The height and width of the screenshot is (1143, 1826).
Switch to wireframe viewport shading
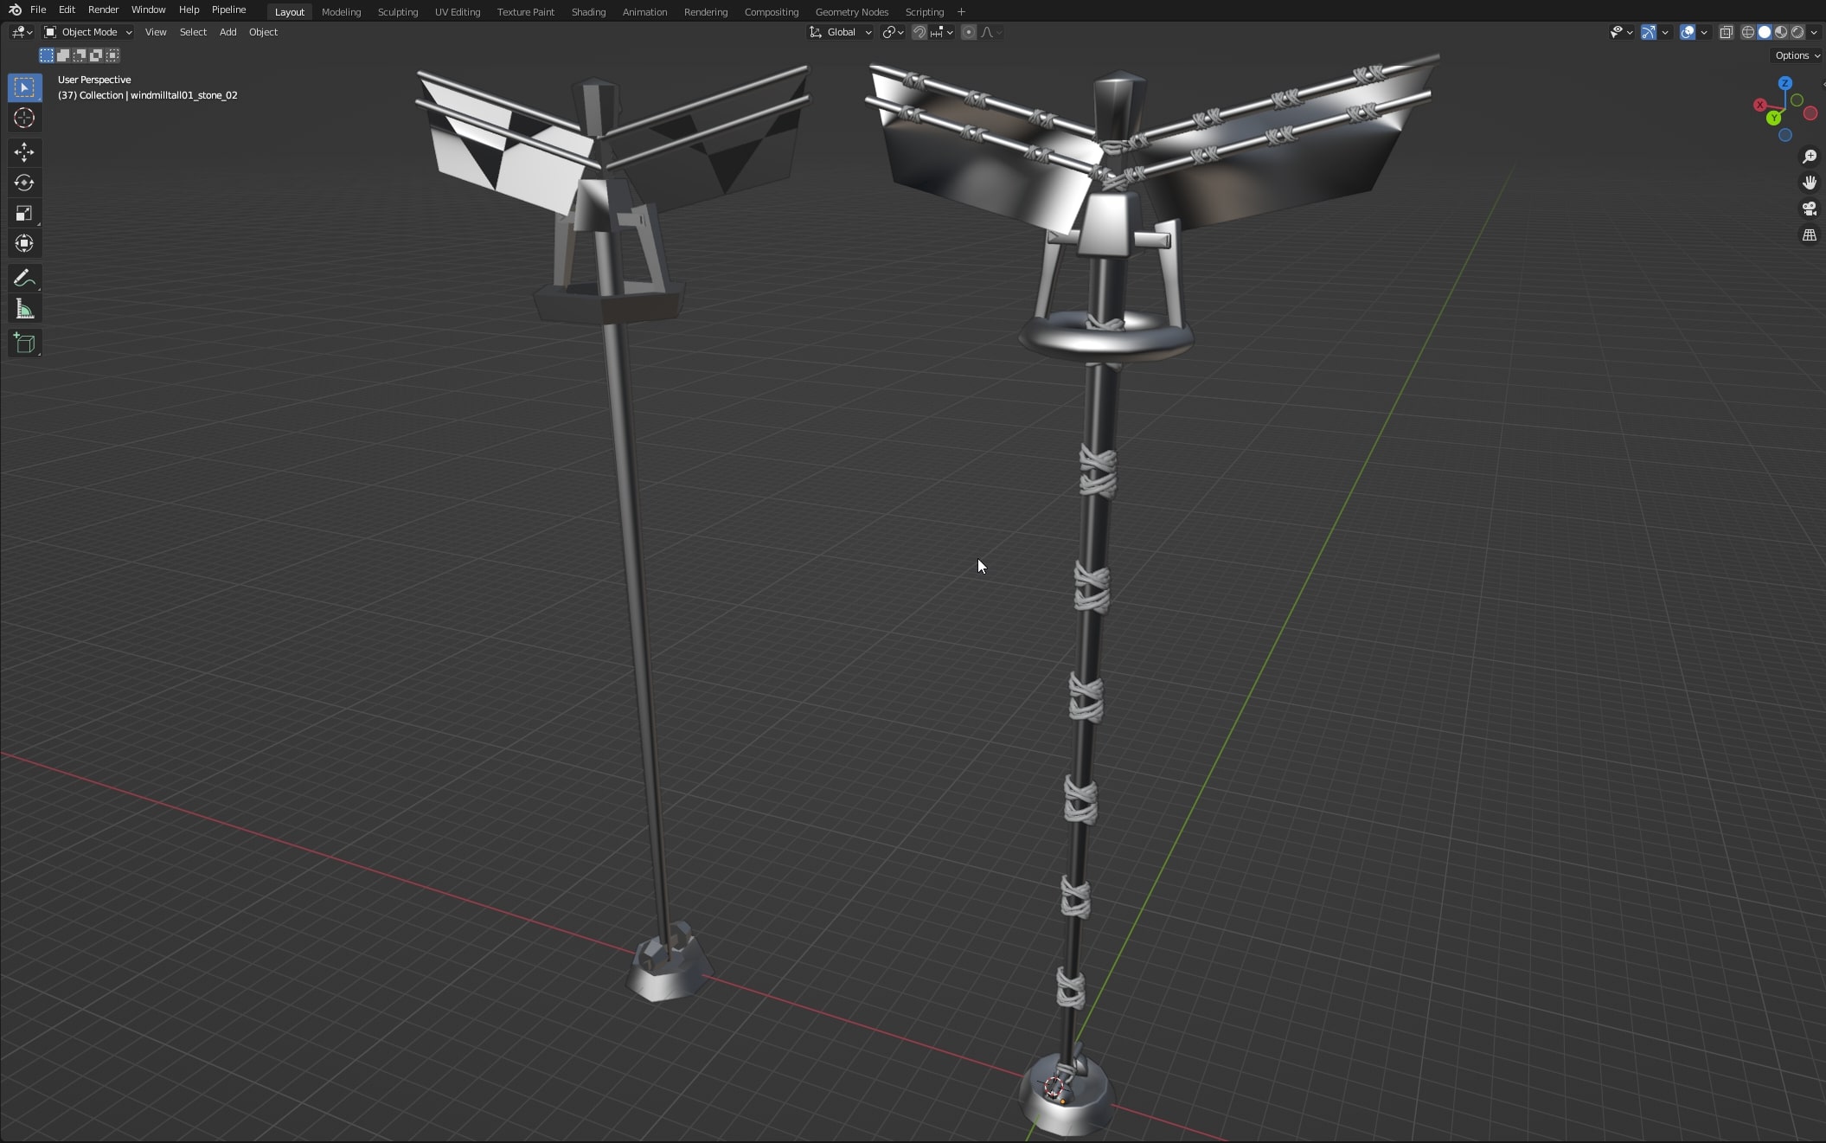click(1747, 32)
